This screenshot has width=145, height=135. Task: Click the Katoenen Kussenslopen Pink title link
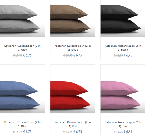coord(123,124)
